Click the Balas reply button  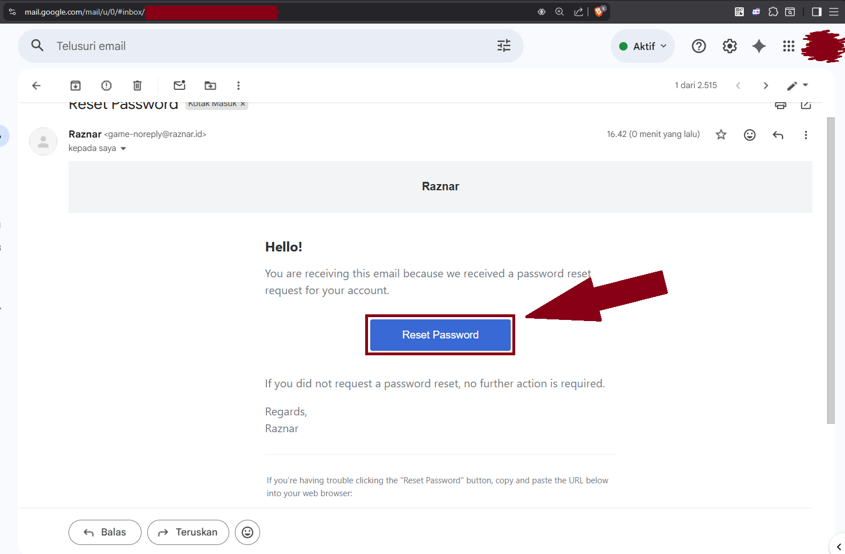coord(105,532)
